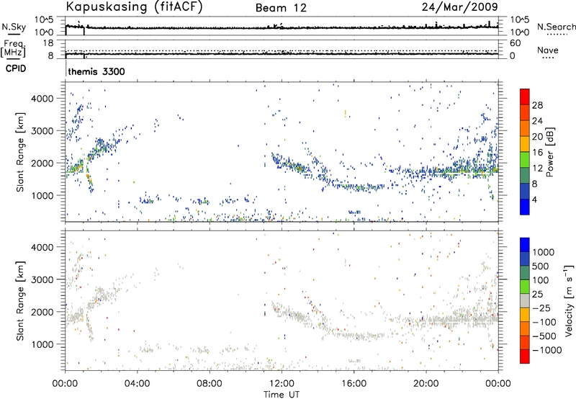576x399 pixels.
Task: Click the 'Freq. [MHz]' axis label
Action: click(13, 48)
